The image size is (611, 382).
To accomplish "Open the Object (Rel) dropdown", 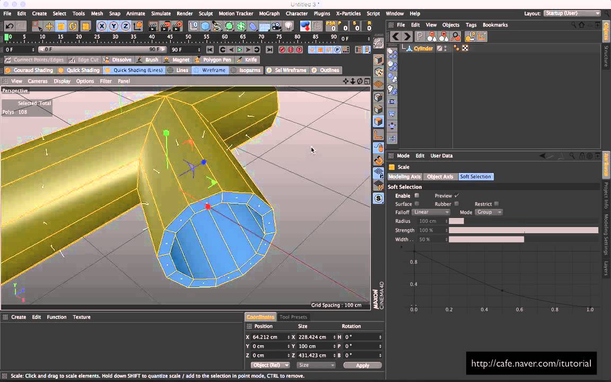I will coord(270,365).
